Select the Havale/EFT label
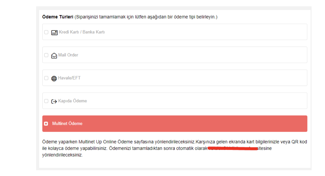 point(69,78)
